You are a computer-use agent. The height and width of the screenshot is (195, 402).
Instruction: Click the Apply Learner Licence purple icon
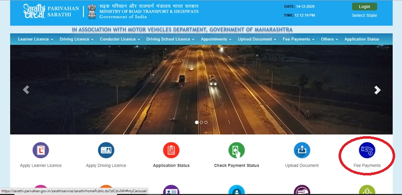pos(41,150)
